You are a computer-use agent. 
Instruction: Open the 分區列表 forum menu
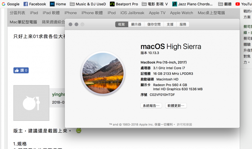click(17, 13)
